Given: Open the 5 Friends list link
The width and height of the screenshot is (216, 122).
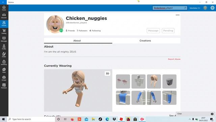Looking at the screenshot, I should pyautogui.click(x=70, y=30).
